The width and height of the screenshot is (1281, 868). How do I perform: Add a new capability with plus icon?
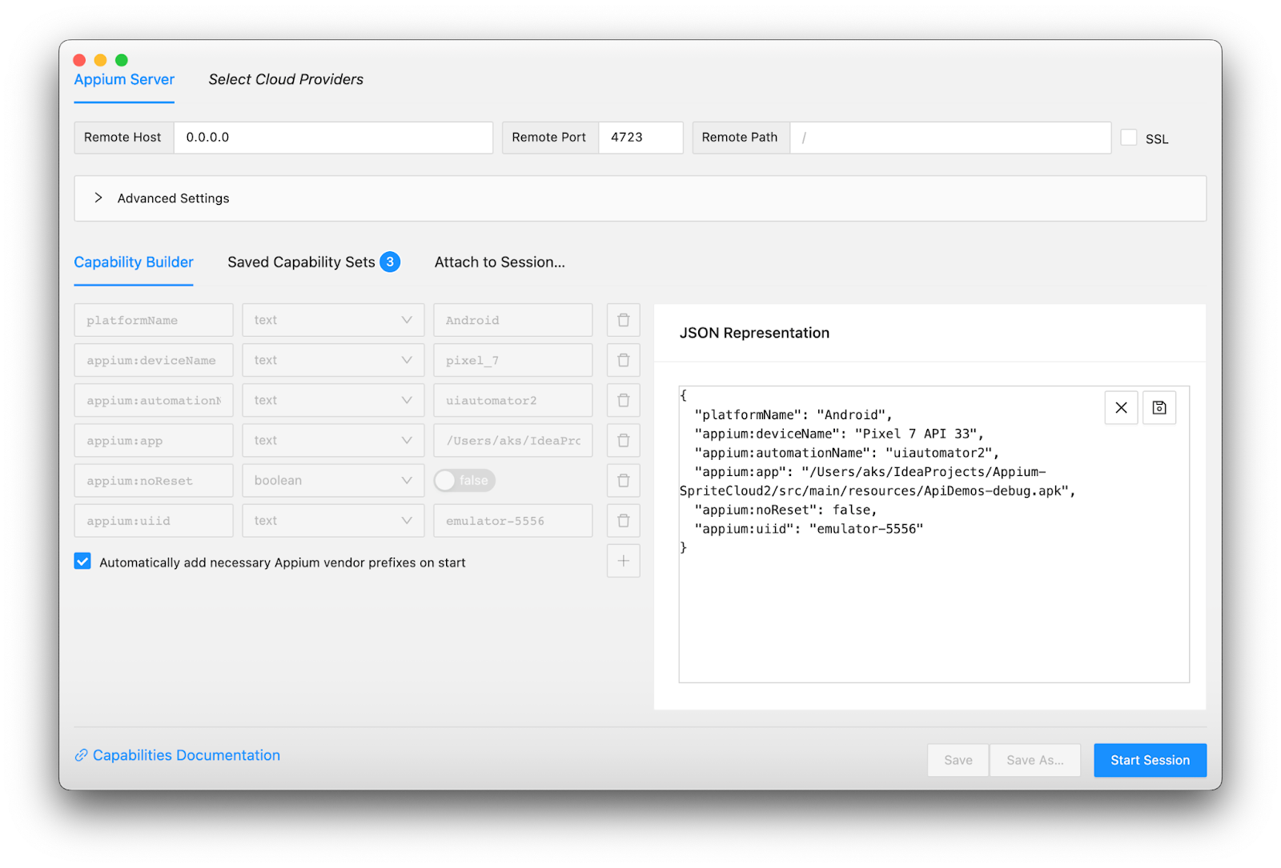click(623, 561)
